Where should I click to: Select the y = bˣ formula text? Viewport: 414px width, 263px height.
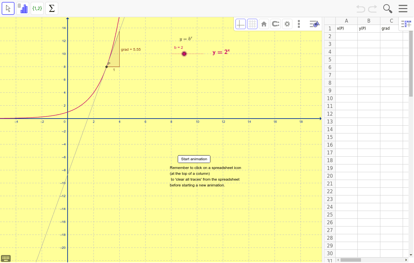(186, 39)
